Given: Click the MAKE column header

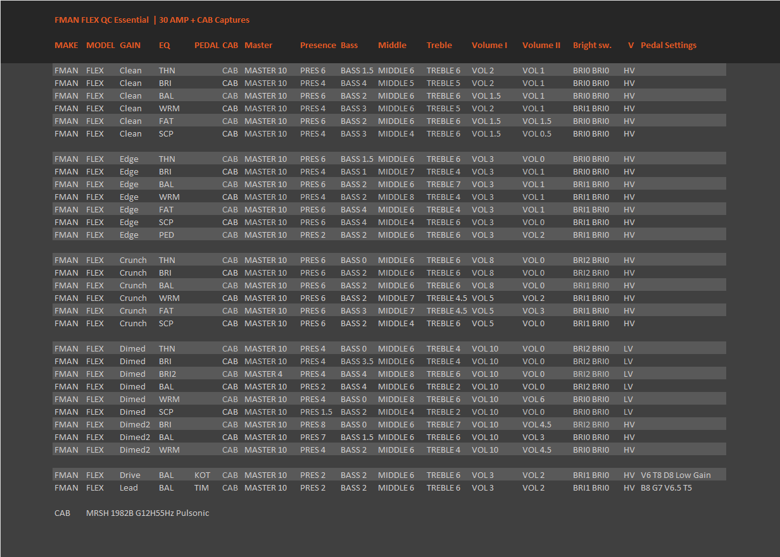Looking at the screenshot, I should click(66, 46).
